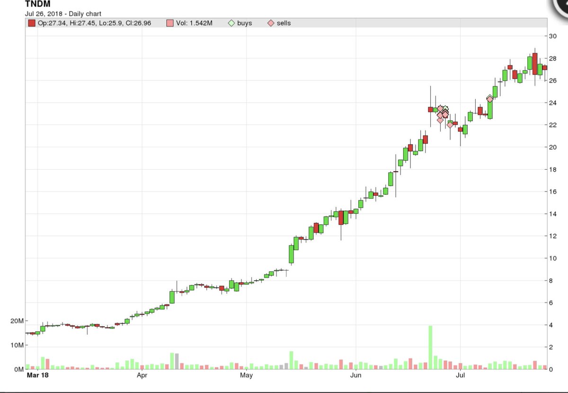Click the '14' price axis label
Viewport: 568px width, 393px height.
coord(552,214)
